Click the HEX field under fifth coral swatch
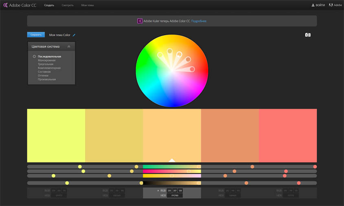344x206 pixels. pyautogui.click(x=291, y=195)
